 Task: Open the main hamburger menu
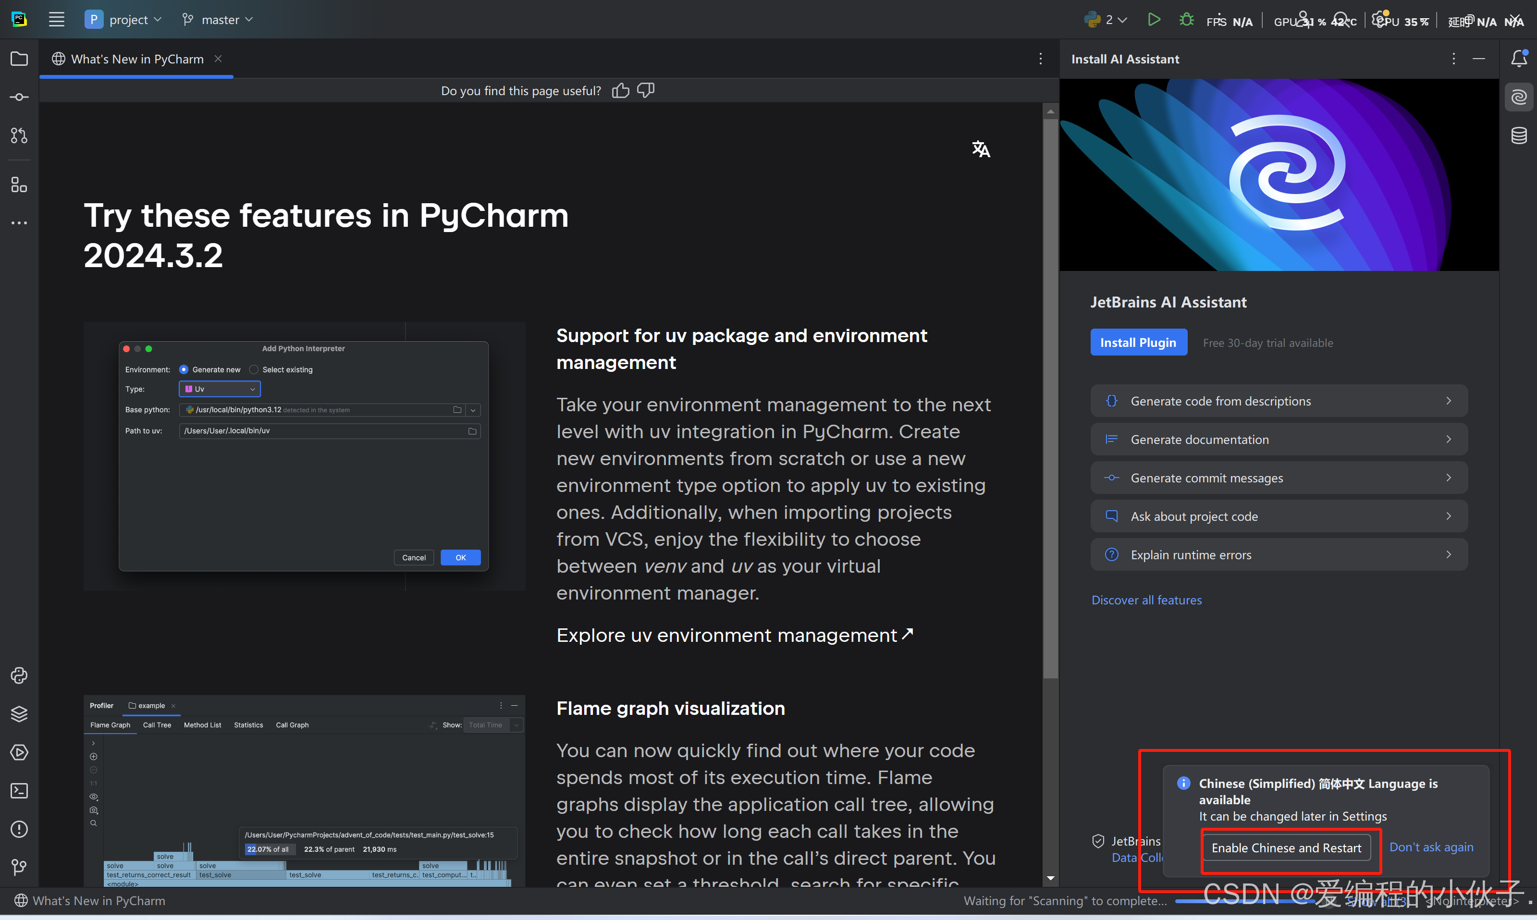pyautogui.click(x=56, y=20)
